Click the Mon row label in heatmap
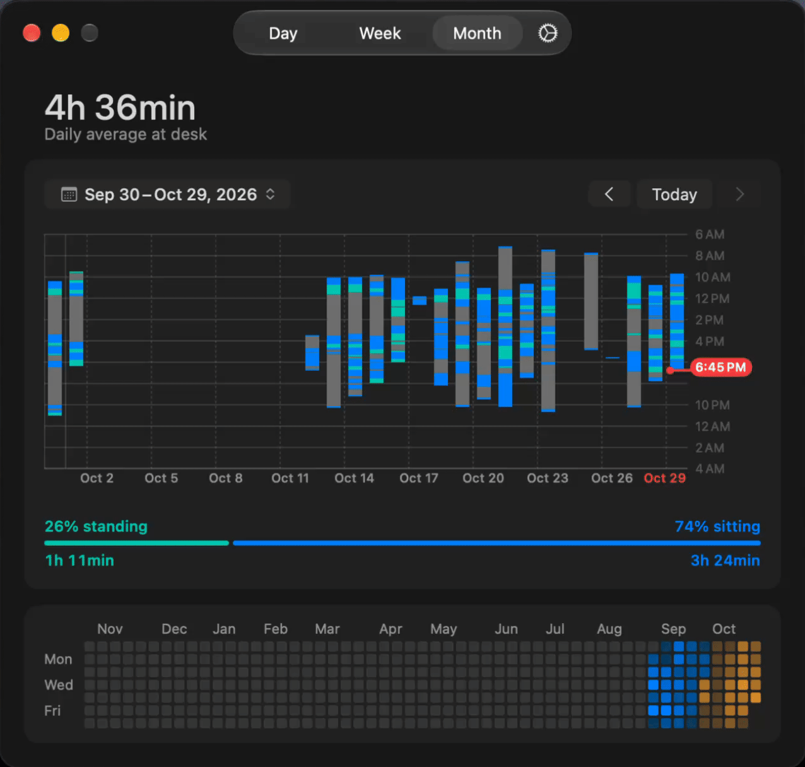 click(x=58, y=659)
